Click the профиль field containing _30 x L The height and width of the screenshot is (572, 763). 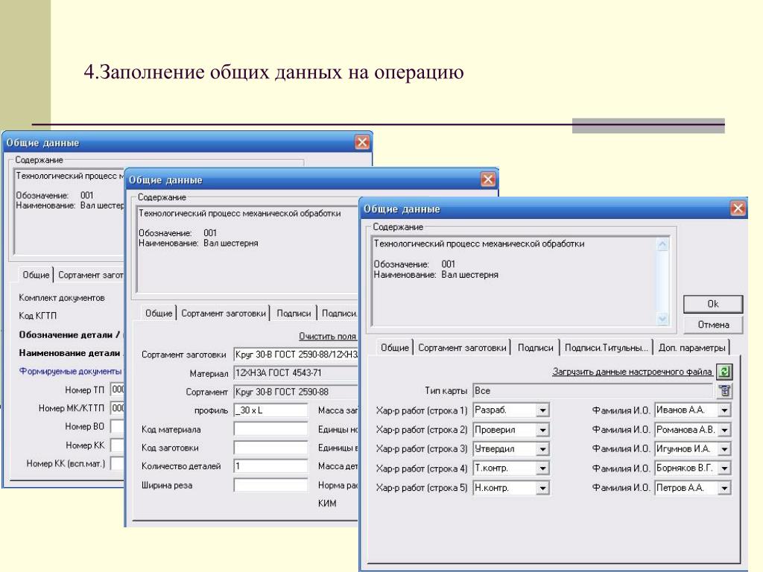click(270, 410)
